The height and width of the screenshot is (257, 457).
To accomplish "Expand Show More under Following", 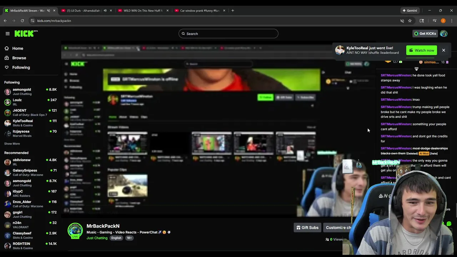I will (12, 143).
